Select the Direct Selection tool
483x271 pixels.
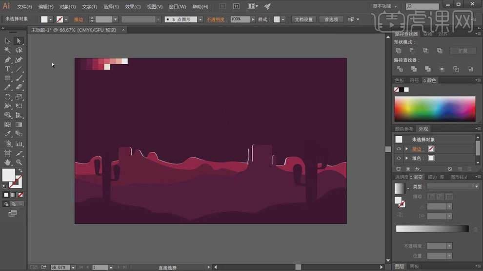(19, 41)
